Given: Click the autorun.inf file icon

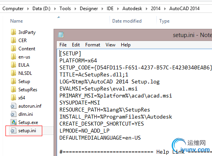Looking at the screenshot, I should click(x=14, y=106).
